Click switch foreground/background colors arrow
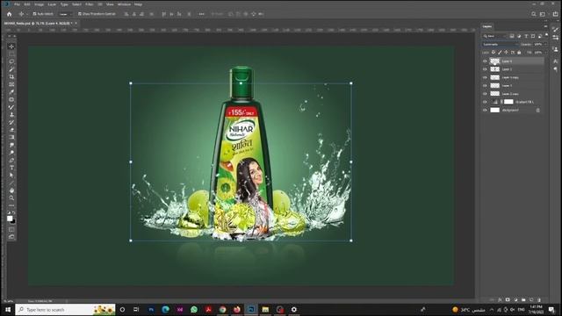This screenshot has width=562, height=316. pyautogui.click(x=14, y=212)
